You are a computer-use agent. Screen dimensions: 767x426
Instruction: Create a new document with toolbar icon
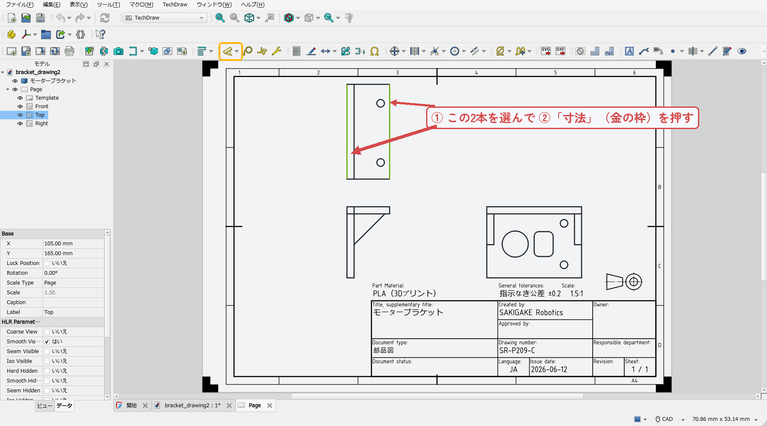(12, 18)
